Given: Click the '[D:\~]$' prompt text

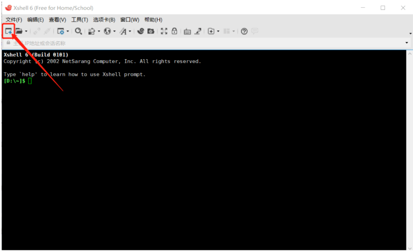Looking at the screenshot, I should point(14,81).
